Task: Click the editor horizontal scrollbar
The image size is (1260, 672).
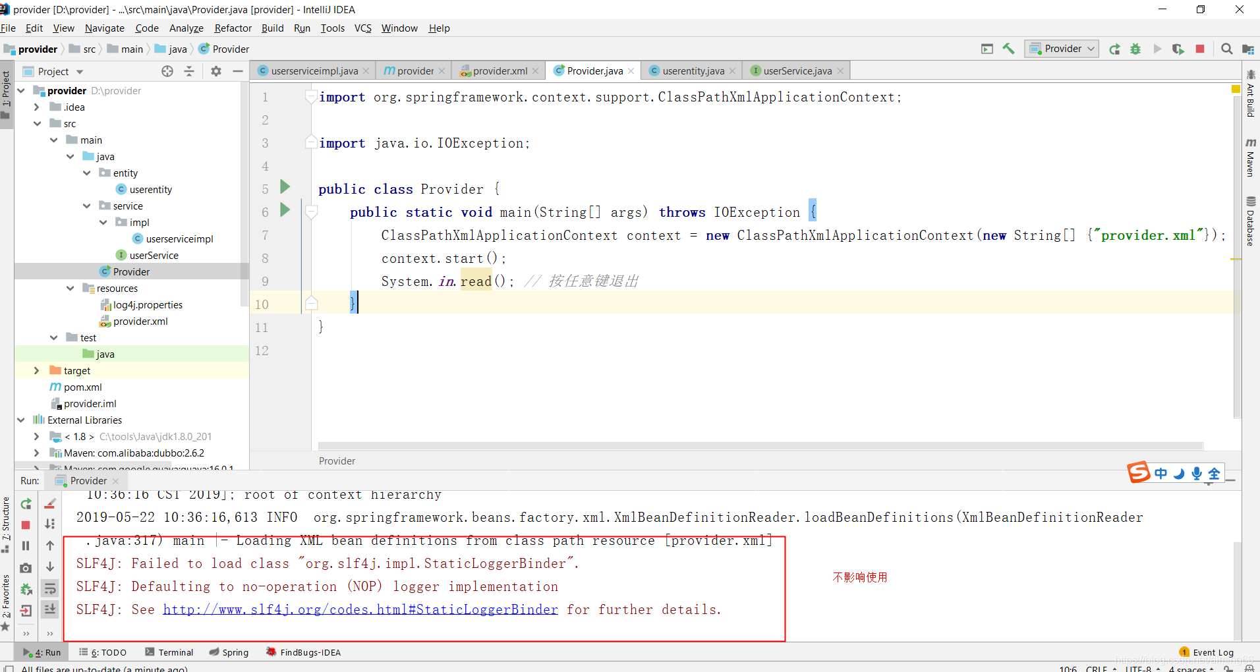Action: coord(760,446)
